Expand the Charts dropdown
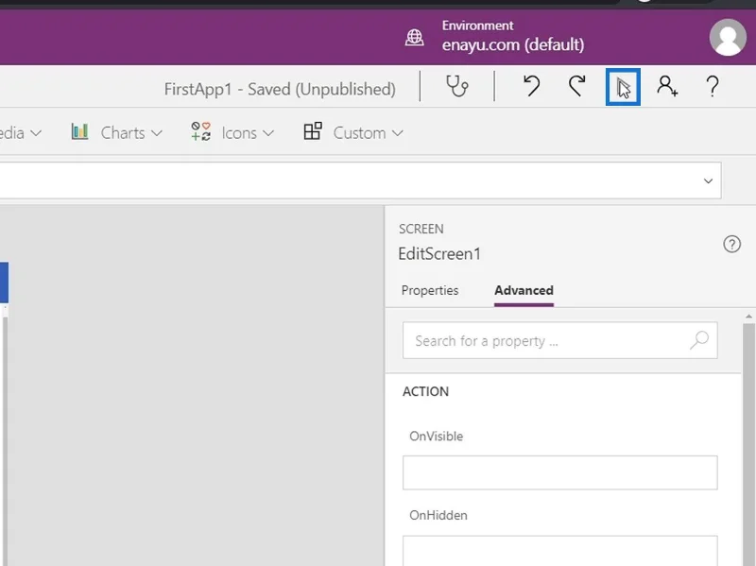Screen dimensions: 756x566 [x=156, y=133]
